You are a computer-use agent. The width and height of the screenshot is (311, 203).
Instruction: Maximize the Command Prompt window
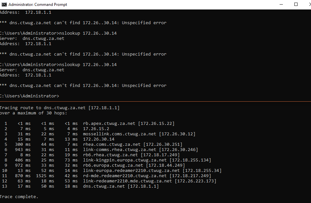pos(296,4)
